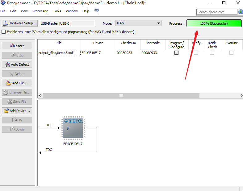Viewport: 243px width, 191px height.
Task: Click the Start programming button
Action: [x=17, y=46]
